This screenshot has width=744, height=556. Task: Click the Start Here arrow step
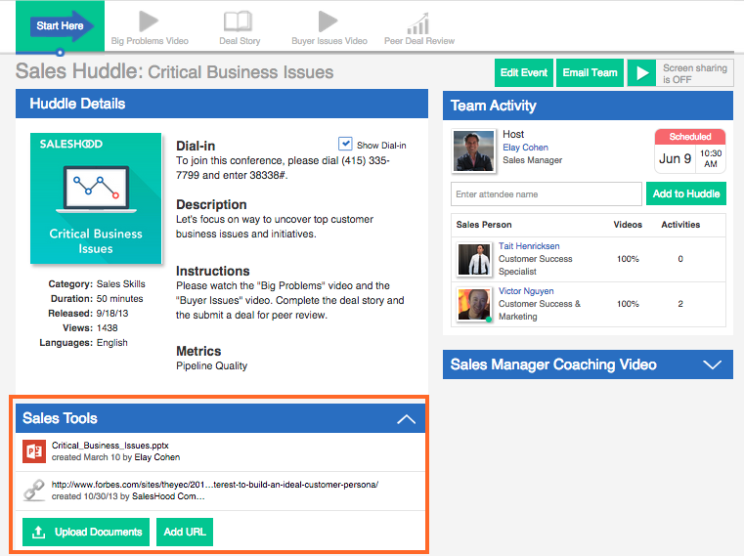click(60, 26)
